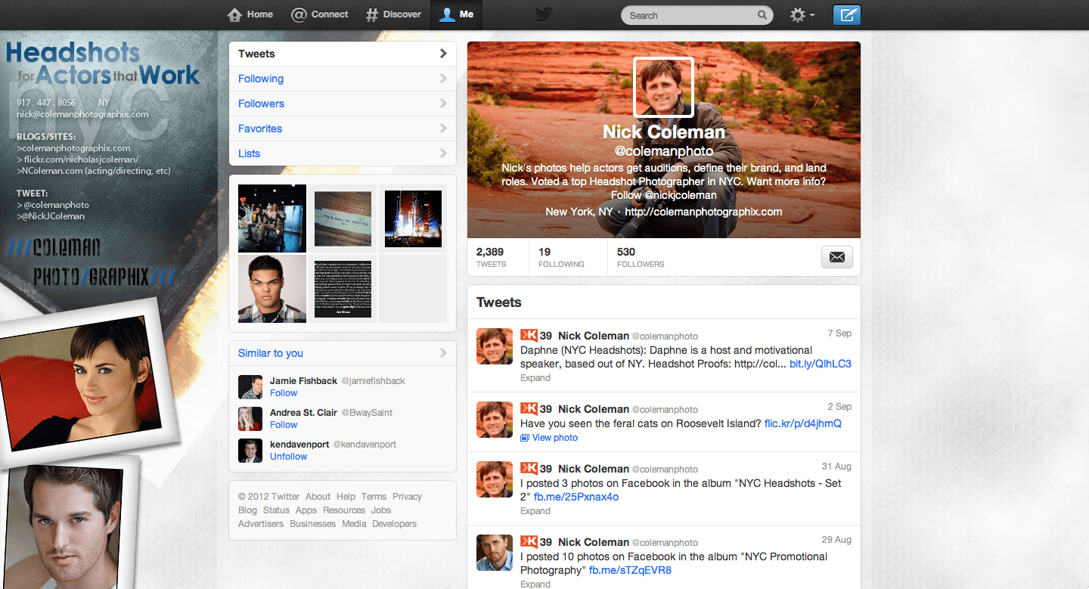Follow Andrea St. Clair
Viewport: 1089px width, 589px height.
pos(284,424)
